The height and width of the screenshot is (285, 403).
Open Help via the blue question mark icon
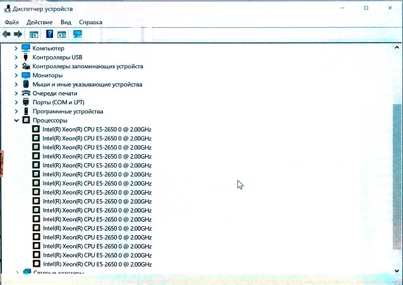tap(49, 34)
